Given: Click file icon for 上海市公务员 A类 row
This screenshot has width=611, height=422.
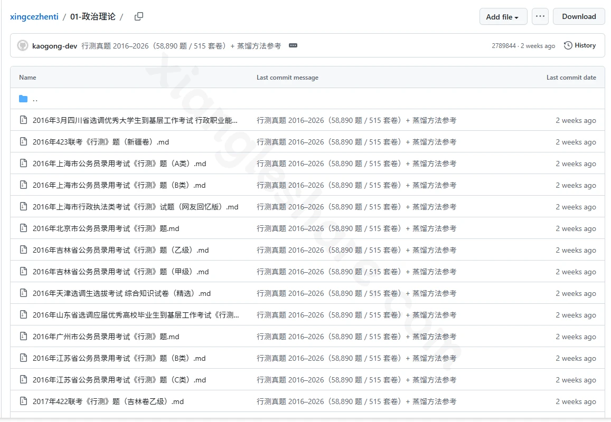Looking at the screenshot, I should coord(23,164).
